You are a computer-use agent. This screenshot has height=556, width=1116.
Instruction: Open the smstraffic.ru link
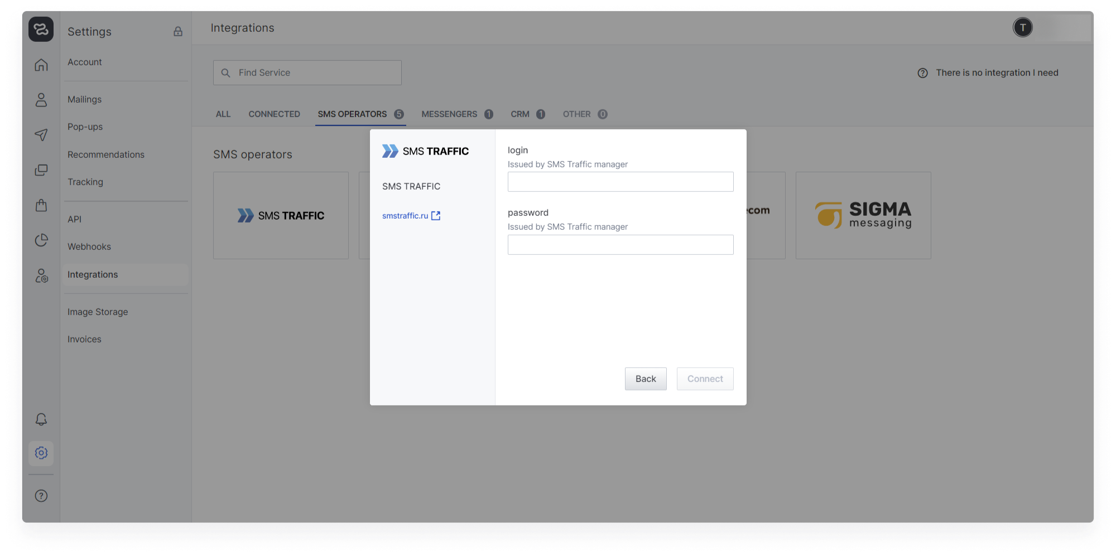point(405,216)
